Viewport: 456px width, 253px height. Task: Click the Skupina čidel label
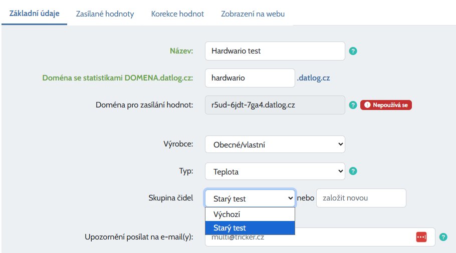click(x=171, y=198)
